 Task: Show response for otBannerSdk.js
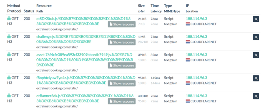pos(122,101)
